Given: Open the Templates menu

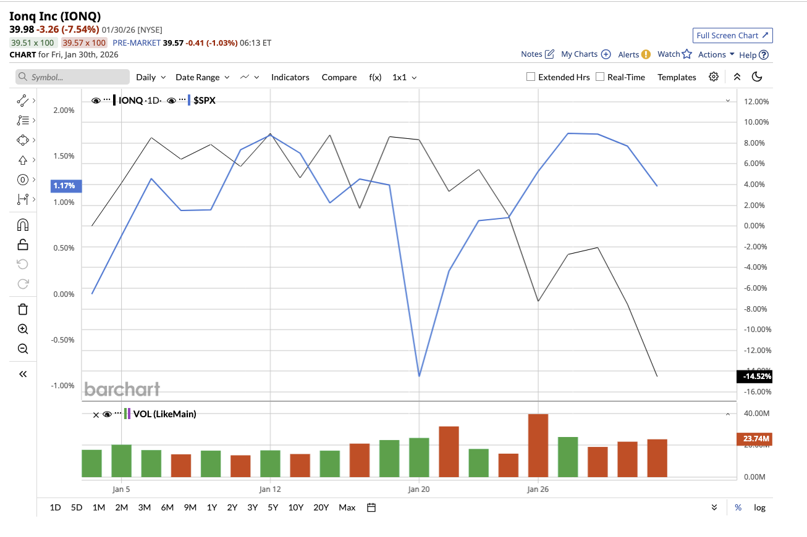Looking at the screenshot, I should point(677,77).
